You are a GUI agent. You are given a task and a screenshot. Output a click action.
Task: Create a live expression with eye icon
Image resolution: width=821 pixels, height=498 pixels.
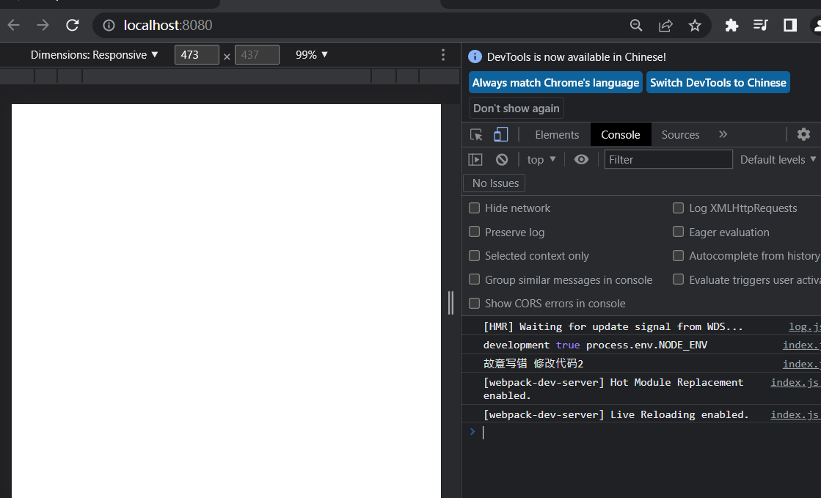581,160
